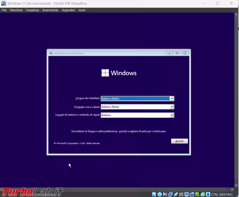239x197 pixels.
Task: Click the CTRL (DESTRA) host key label
Action: click(222, 194)
